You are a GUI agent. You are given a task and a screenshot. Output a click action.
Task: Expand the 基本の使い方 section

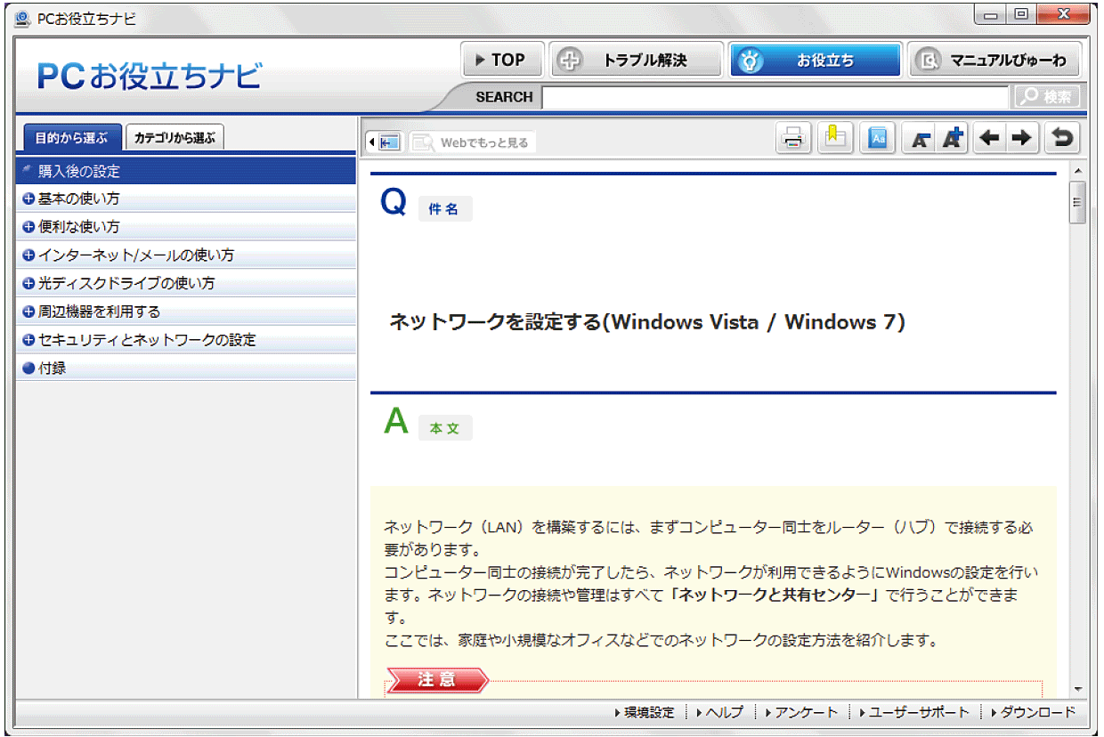click(x=28, y=198)
